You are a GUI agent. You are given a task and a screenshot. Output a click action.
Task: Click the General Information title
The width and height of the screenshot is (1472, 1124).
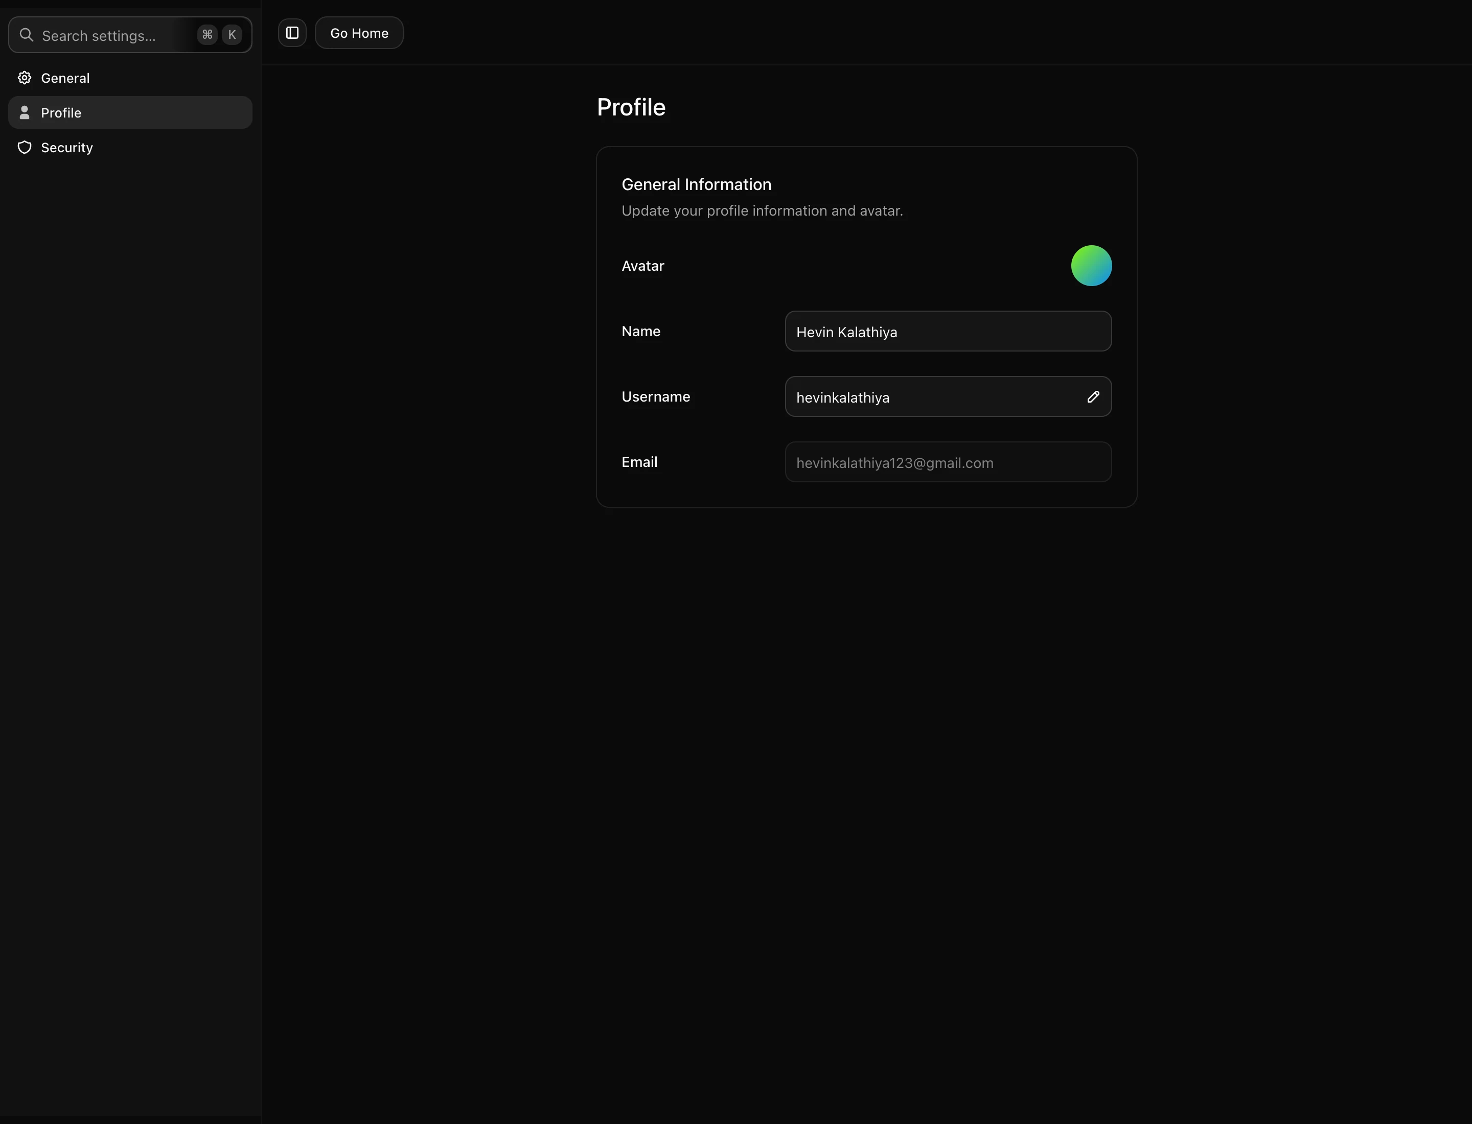click(x=696, y=184)
